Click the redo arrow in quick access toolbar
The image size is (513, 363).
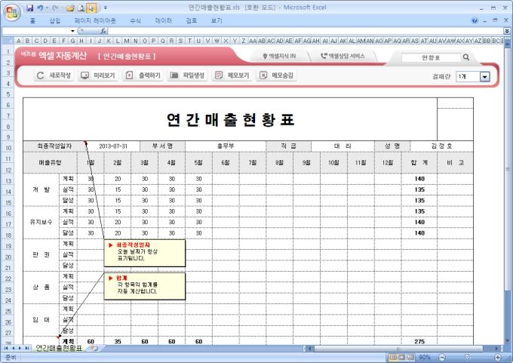pyautogui.click(x=55, y=8)
